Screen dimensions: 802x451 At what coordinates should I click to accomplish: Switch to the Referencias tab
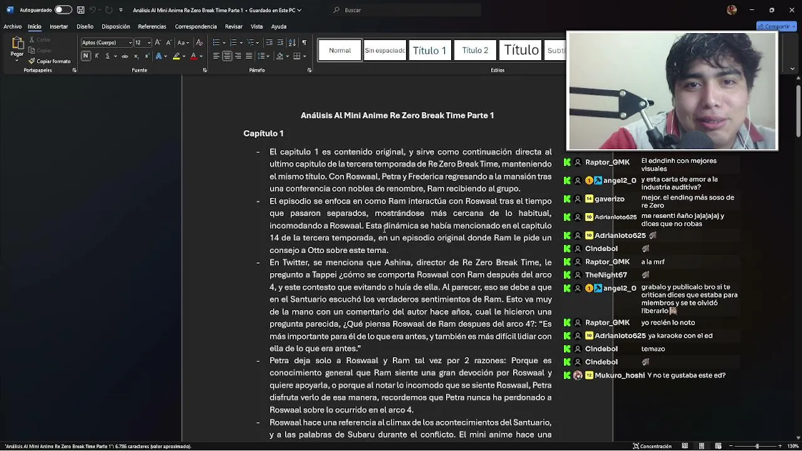click(x=152, y=26)
